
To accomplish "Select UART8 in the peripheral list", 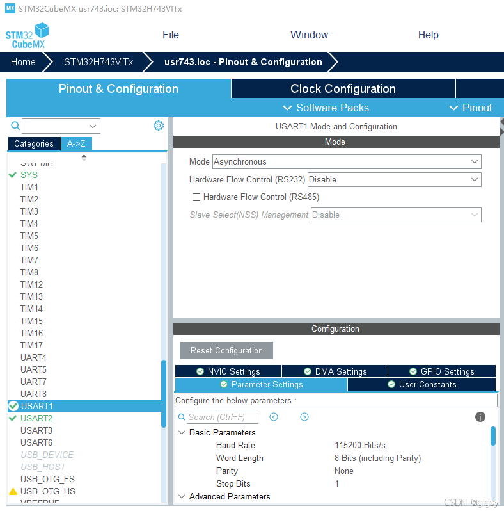I will (x=33, y=394).
